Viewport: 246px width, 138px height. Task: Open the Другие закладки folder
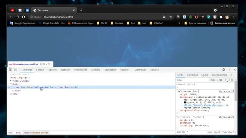click(195, 23)
